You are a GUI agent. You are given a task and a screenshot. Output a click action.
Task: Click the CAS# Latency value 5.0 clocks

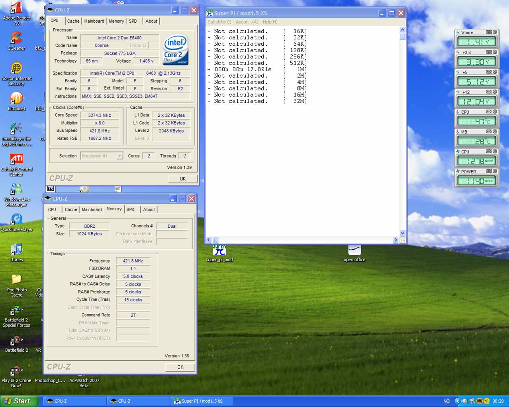[133, 276]
